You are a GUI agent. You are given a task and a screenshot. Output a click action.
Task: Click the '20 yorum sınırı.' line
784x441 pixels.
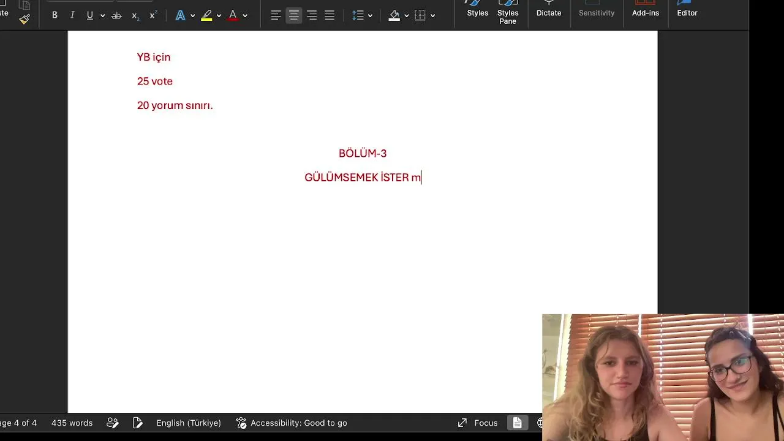175,105
